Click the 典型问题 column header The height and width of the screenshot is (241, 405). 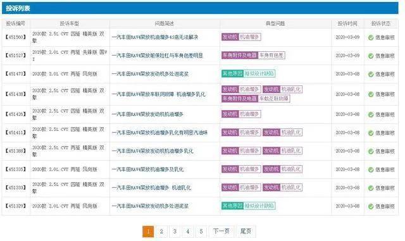pos(275,23)
